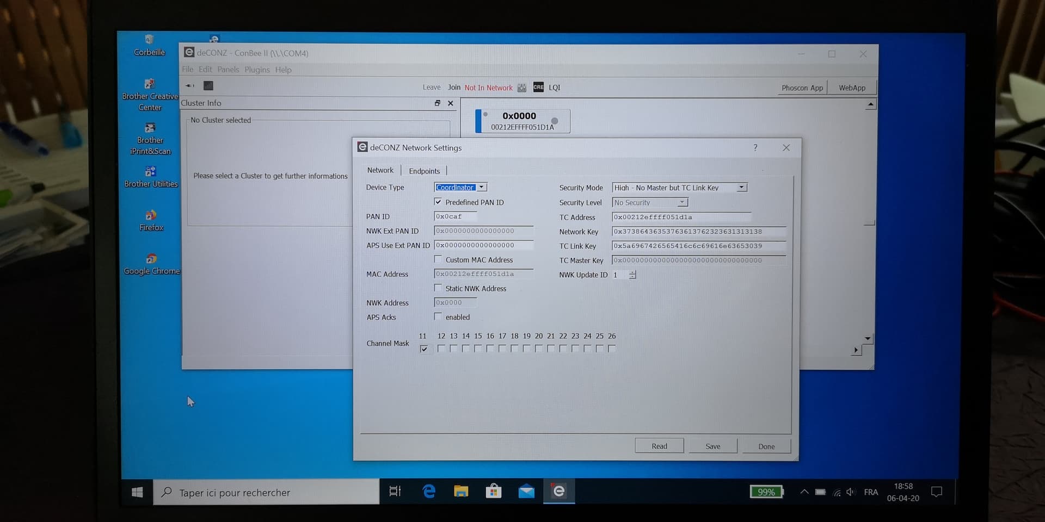Check channel 26 in Channel Mask

(612, 349)
